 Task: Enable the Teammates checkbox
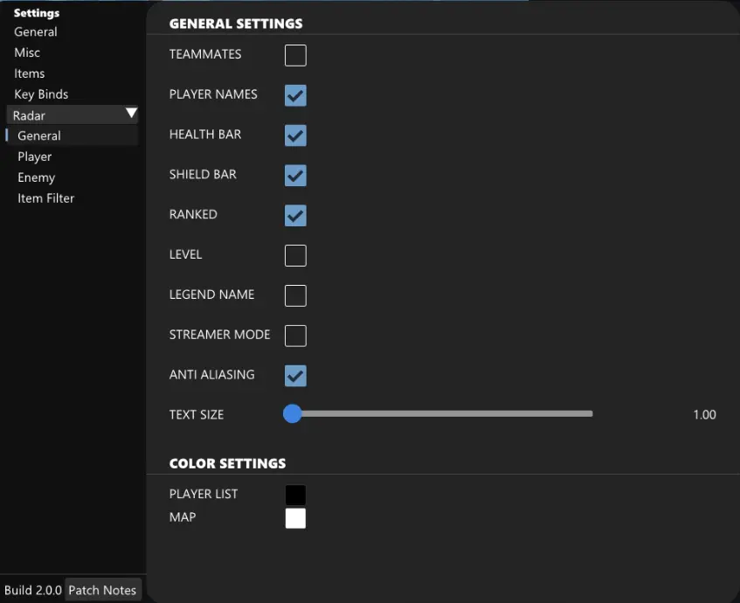[x=295, y=55]
